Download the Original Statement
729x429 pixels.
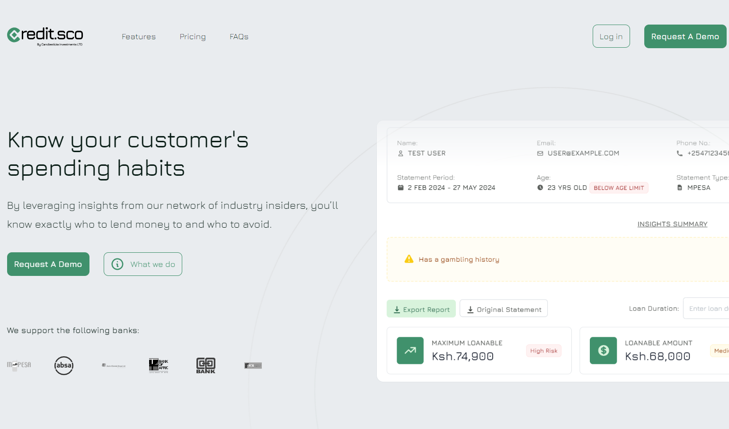pos(504,309)
